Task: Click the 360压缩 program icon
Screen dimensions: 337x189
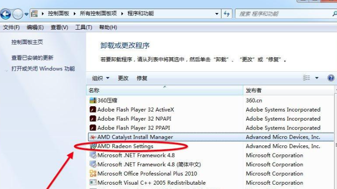Action: coord(93,100)
